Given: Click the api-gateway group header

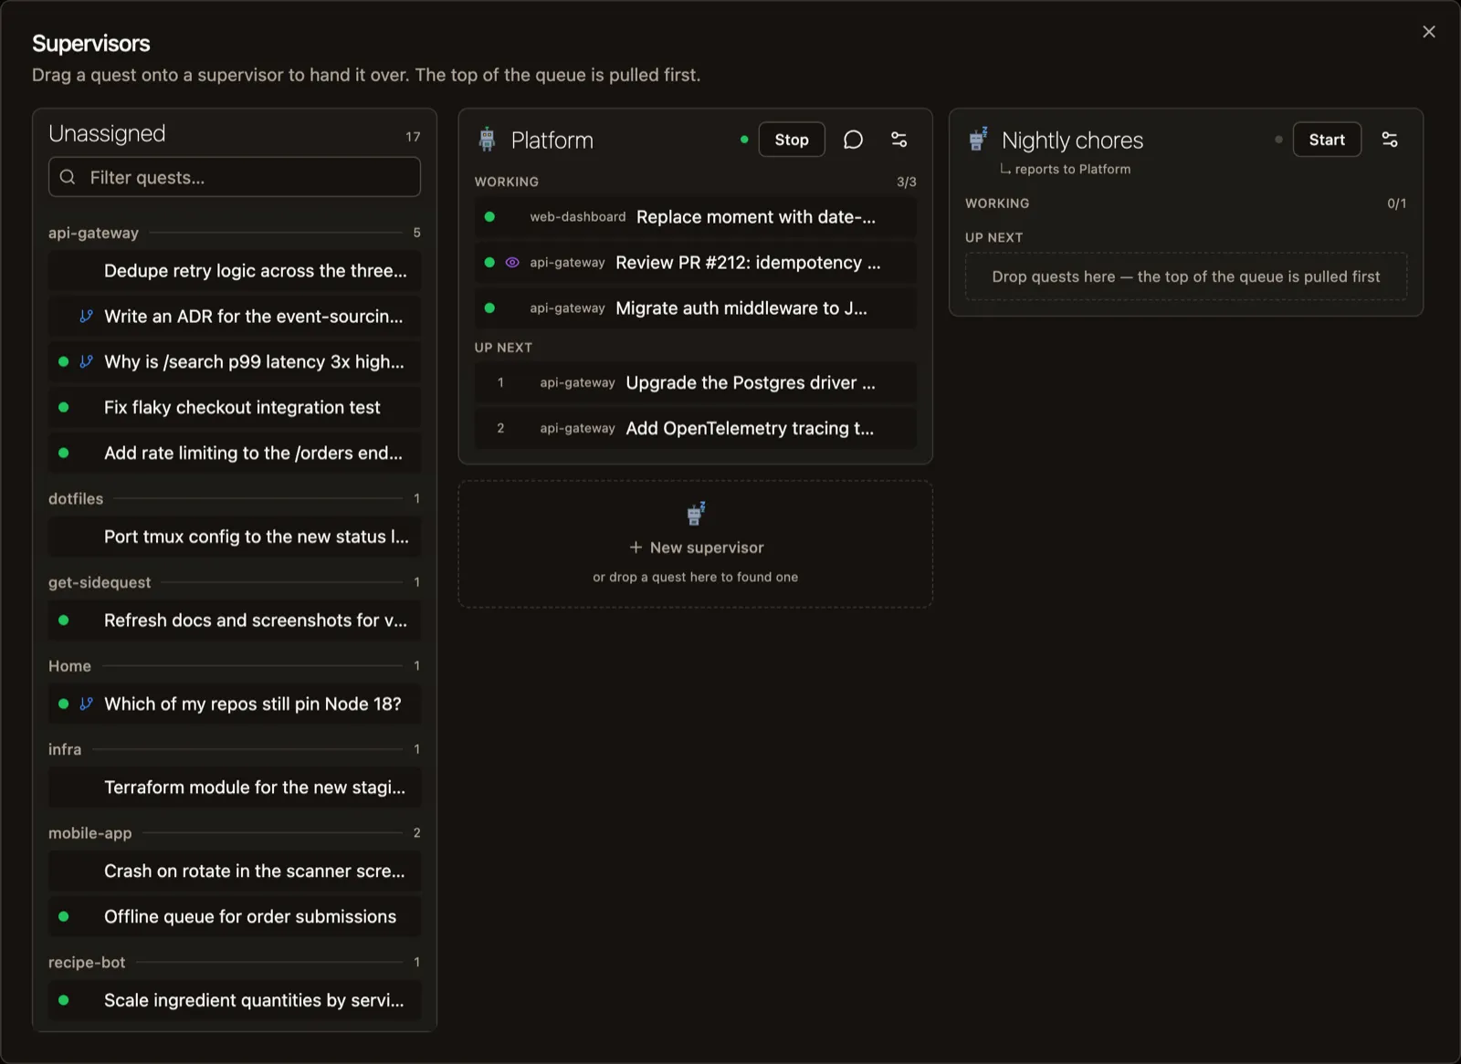Looking at the screenshot, I should pos(235,233).
